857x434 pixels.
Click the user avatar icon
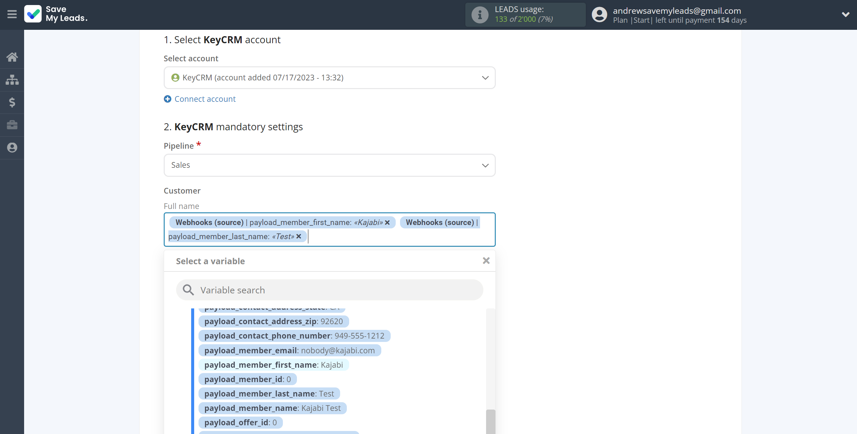pos(599,15)
